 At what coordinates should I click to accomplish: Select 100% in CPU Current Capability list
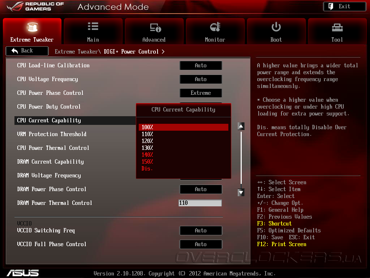click(x=183, y=127)
